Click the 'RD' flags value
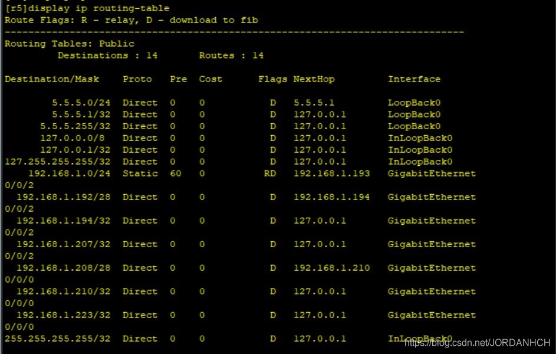This screenshot has width=556, height=354. tap(270, 173)
